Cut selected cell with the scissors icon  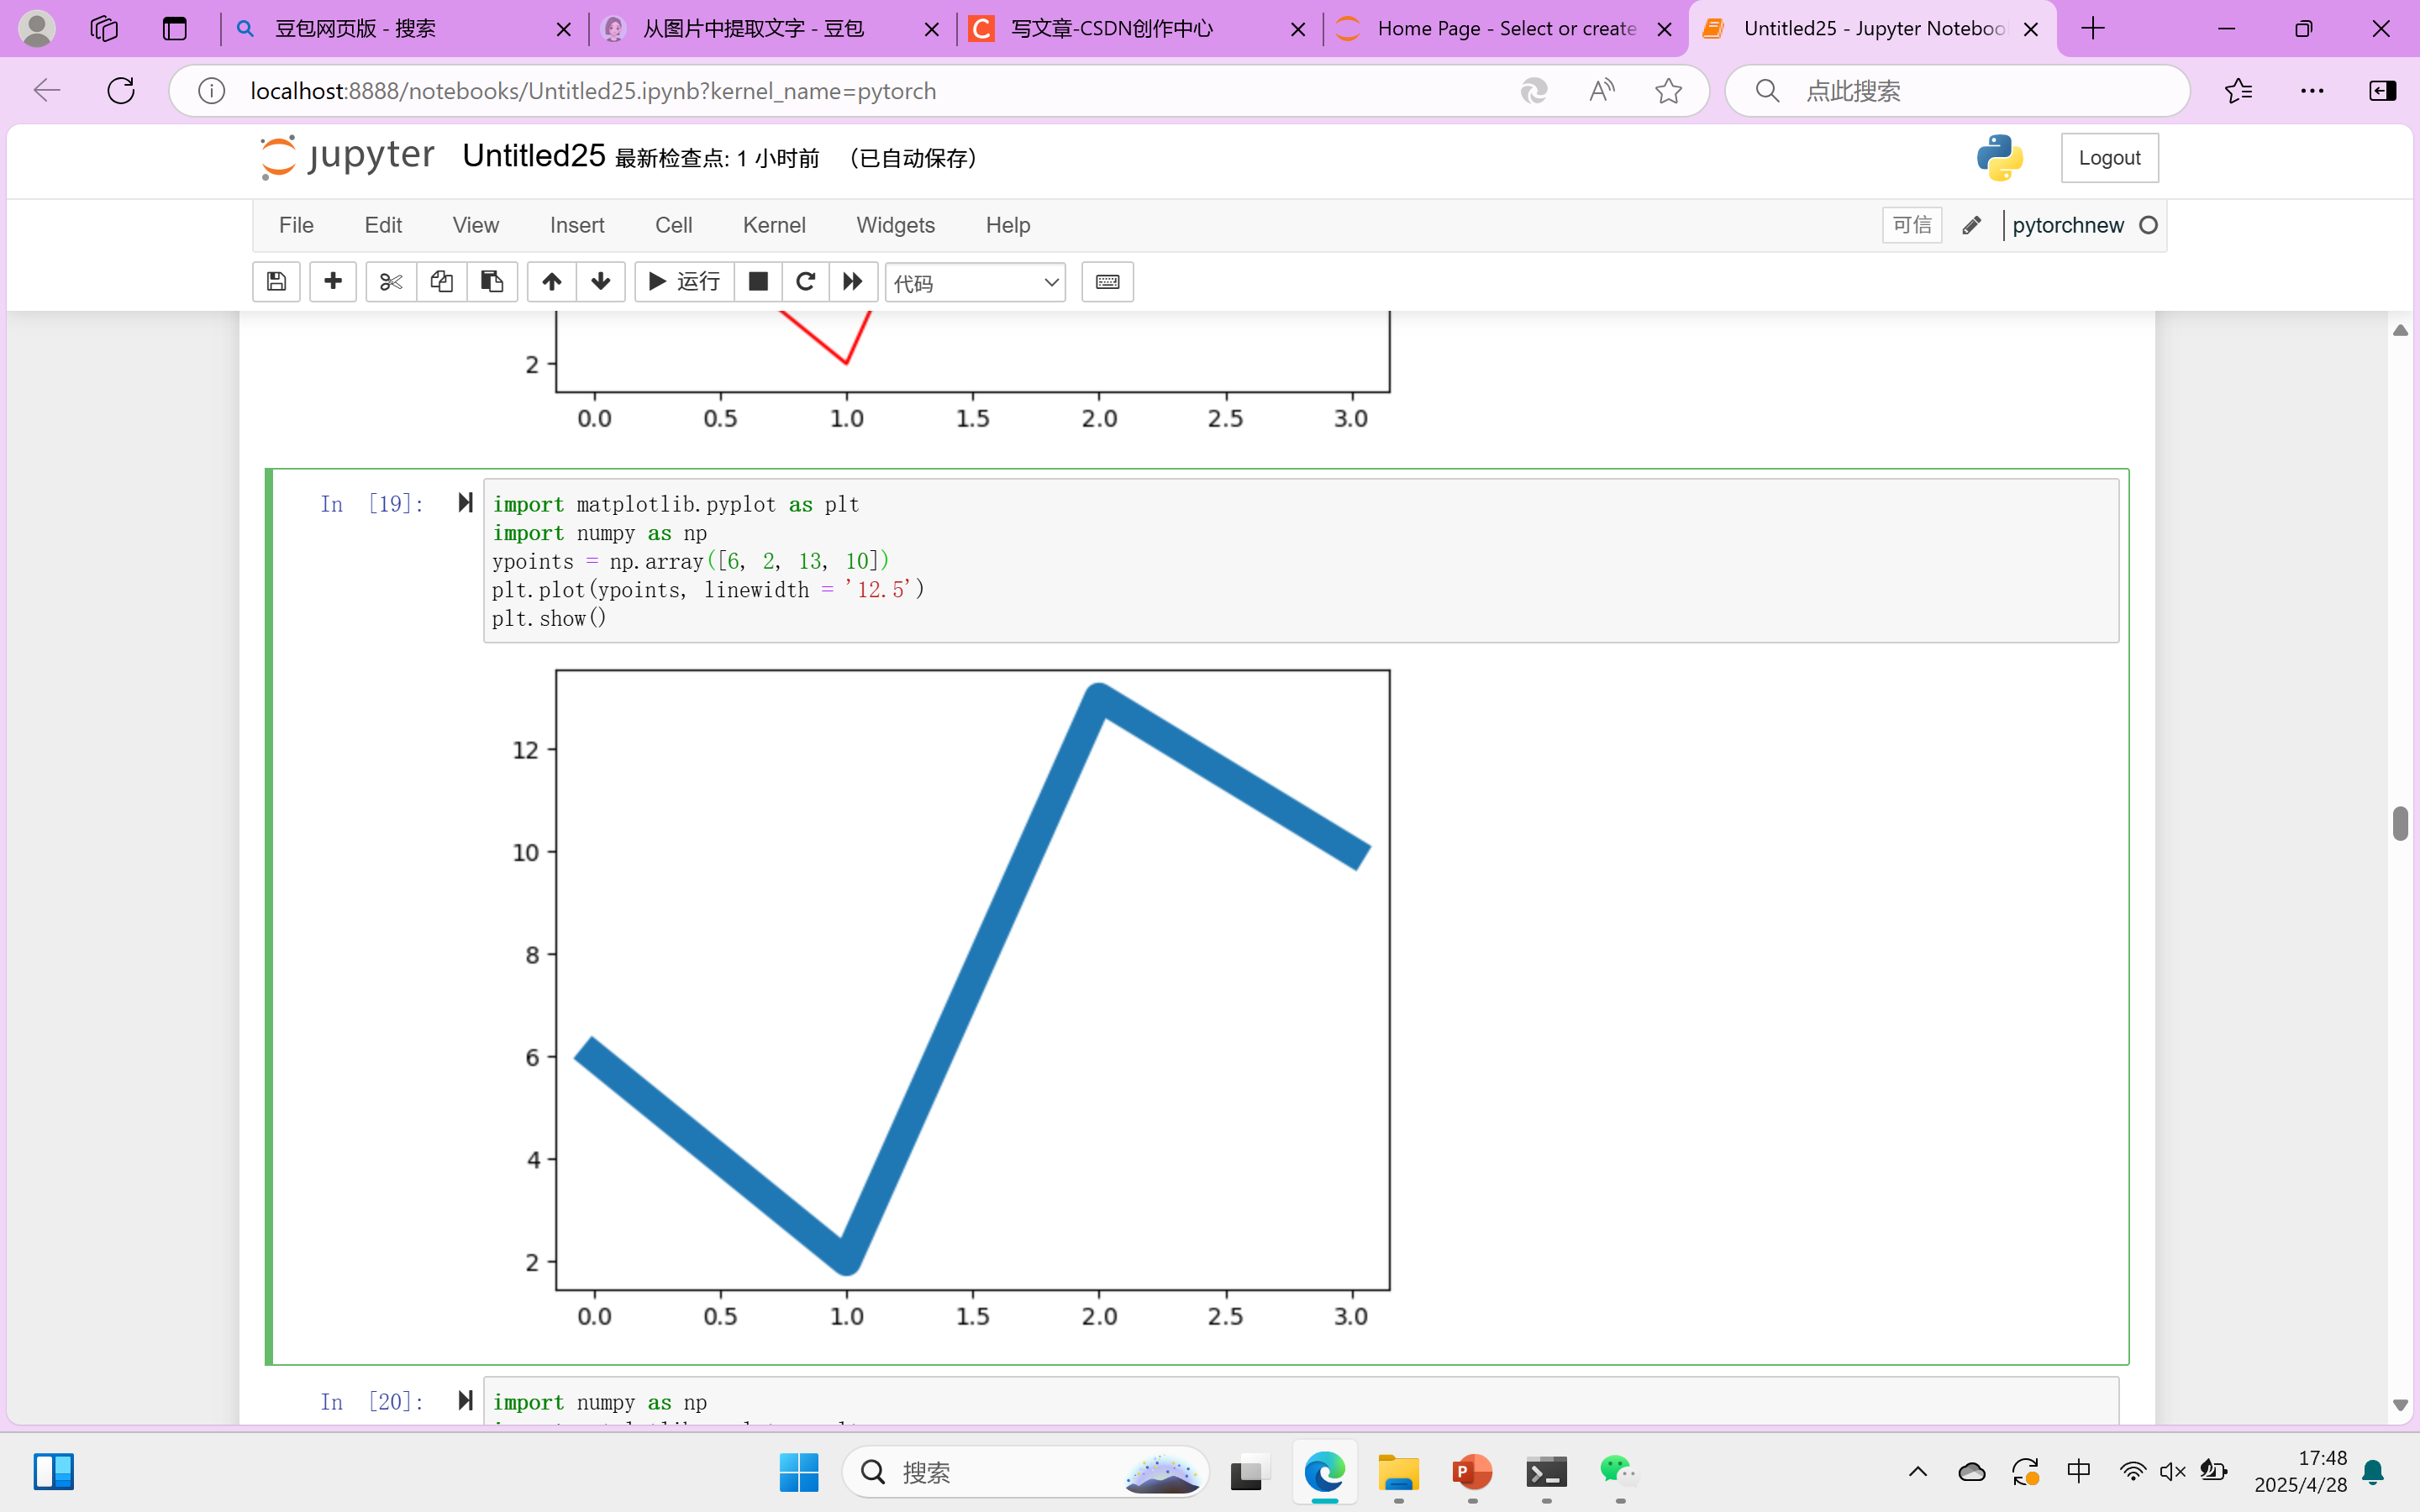[390, 282]
